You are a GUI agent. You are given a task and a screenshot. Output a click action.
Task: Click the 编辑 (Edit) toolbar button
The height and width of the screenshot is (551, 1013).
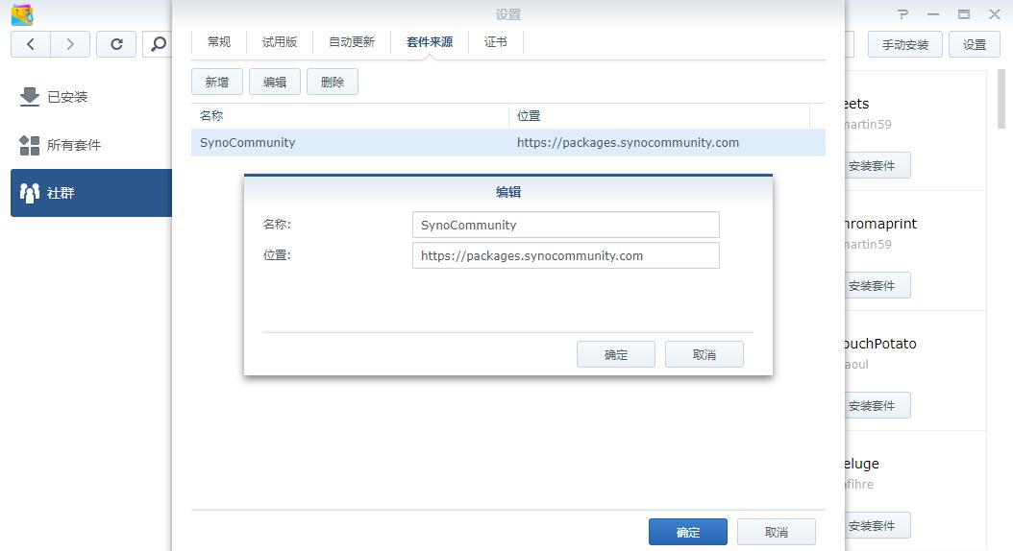click(x=275, y=82)
